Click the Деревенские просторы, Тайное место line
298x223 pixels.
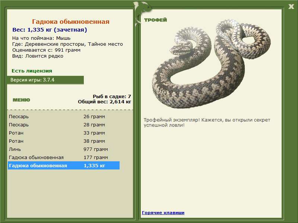coord(67,44)
